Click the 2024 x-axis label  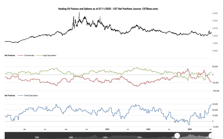[x=148, y=129]
